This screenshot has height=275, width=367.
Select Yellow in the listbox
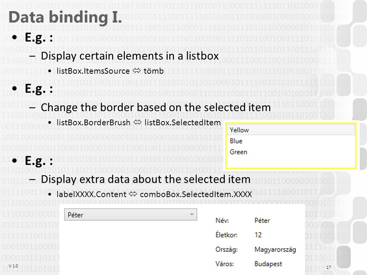291,130
